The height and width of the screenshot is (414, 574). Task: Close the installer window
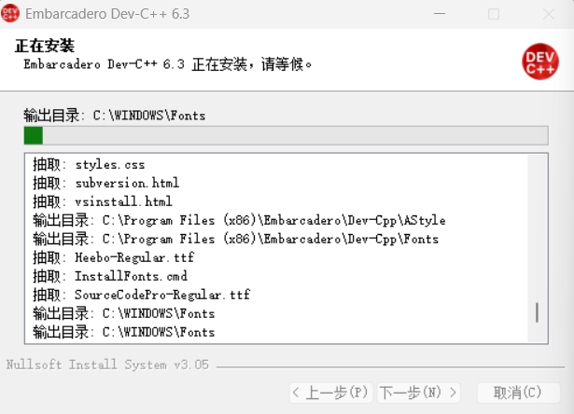point(549,14)
